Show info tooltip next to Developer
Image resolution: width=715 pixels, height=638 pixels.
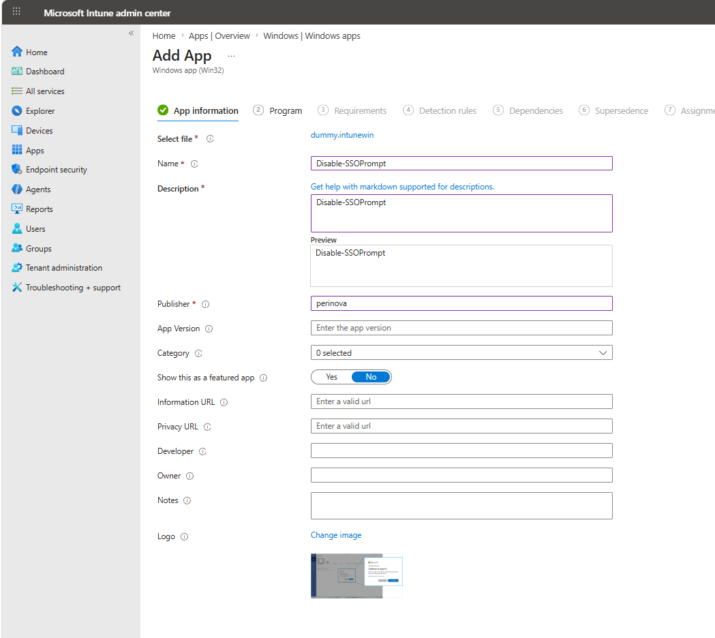203,451
